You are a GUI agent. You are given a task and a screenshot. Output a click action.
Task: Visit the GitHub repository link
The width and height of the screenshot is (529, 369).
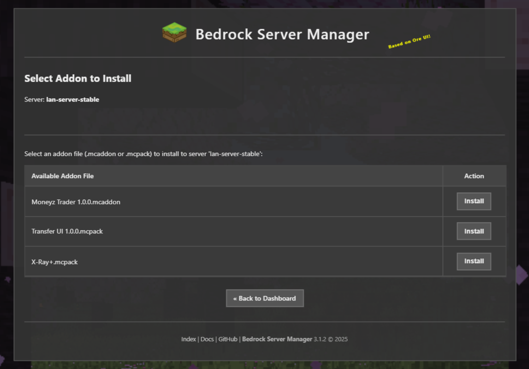tap(227, 339)
